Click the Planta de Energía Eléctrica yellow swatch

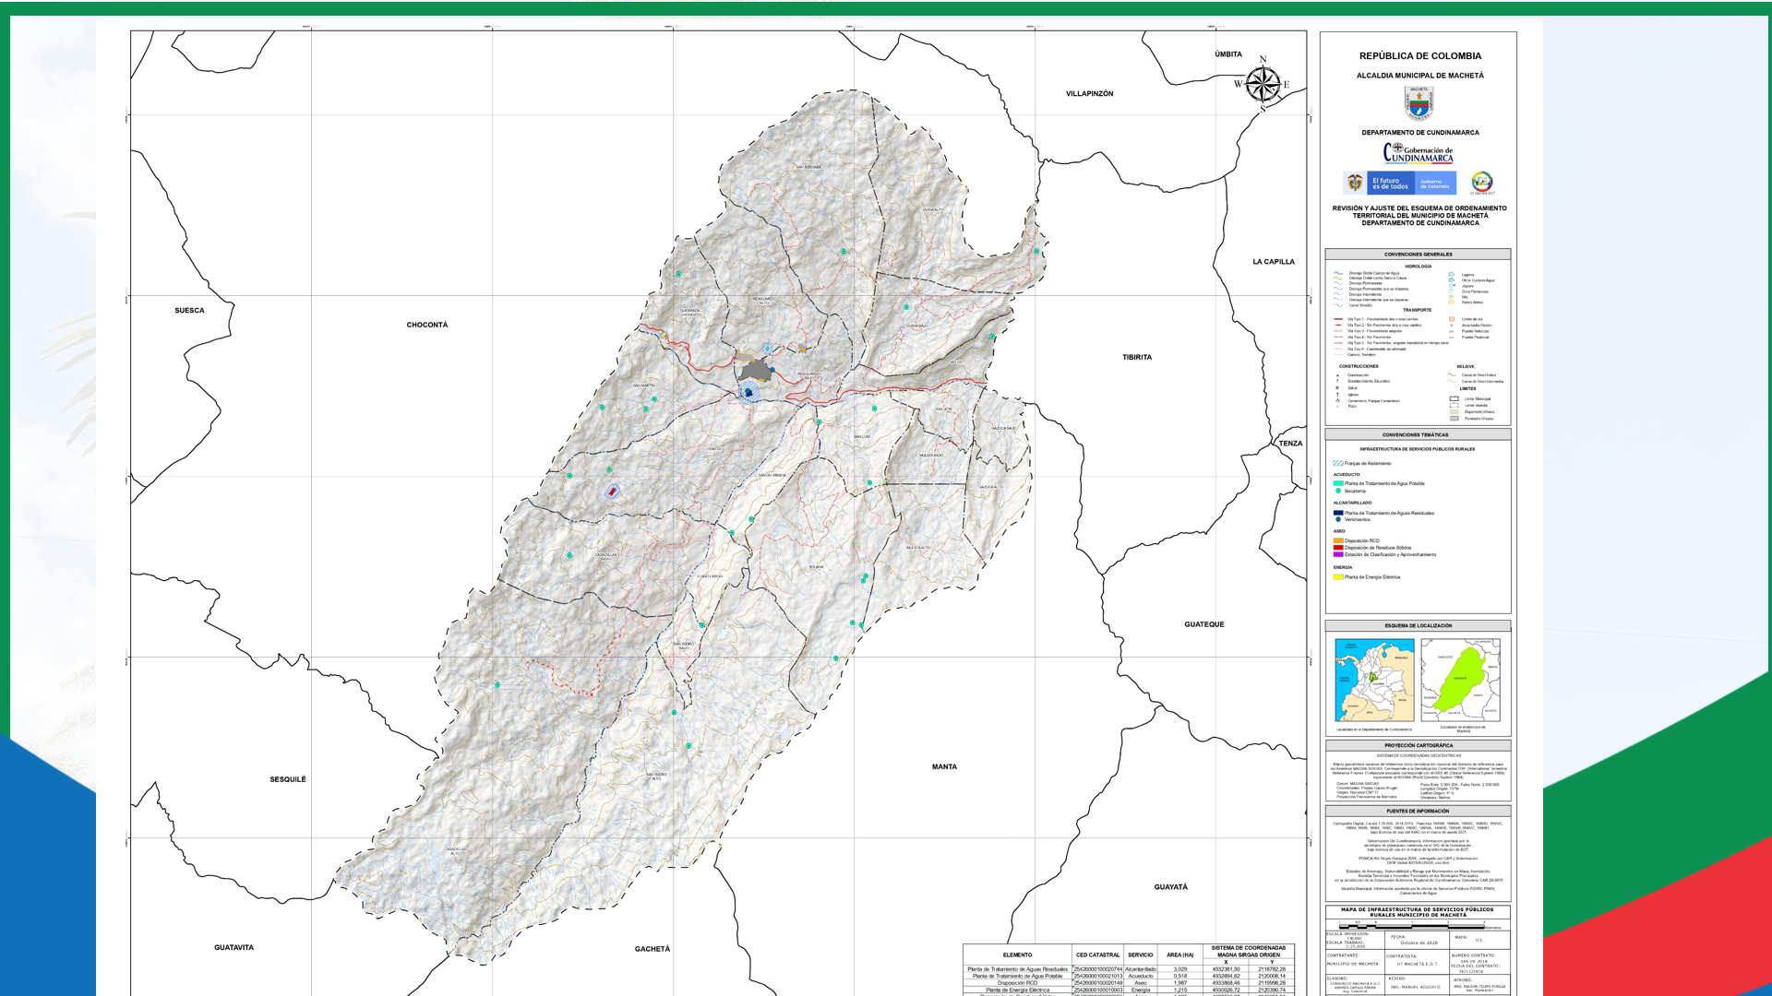click(x=1338, y=576)
